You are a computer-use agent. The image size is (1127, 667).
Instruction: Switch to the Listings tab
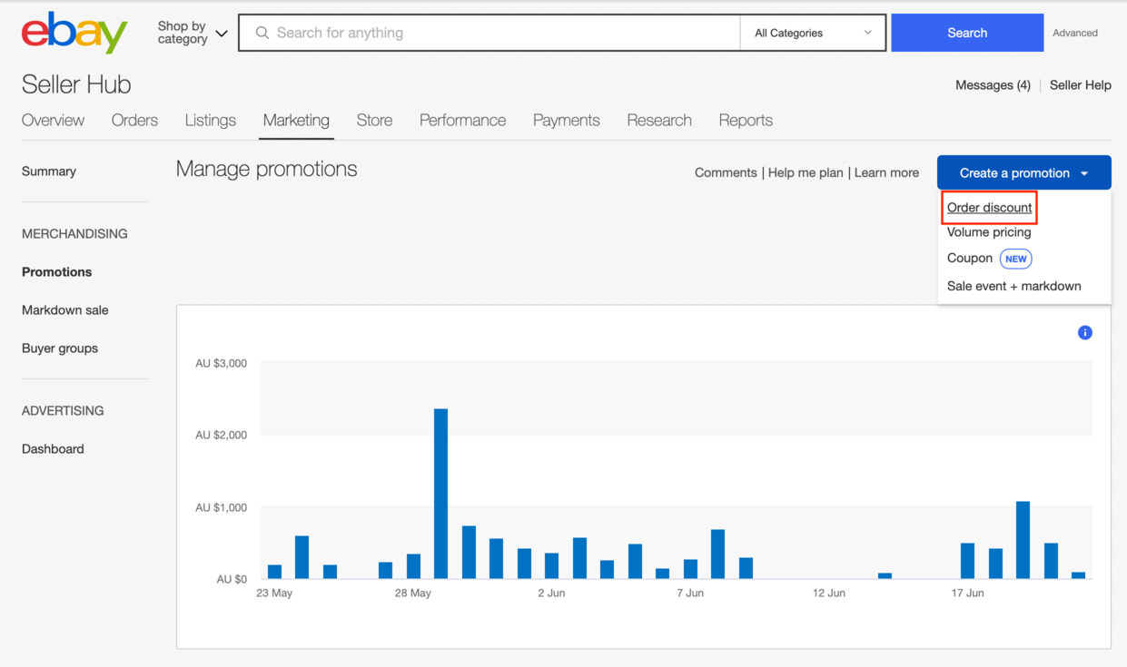pyautogui.click(x=210, y=120)
